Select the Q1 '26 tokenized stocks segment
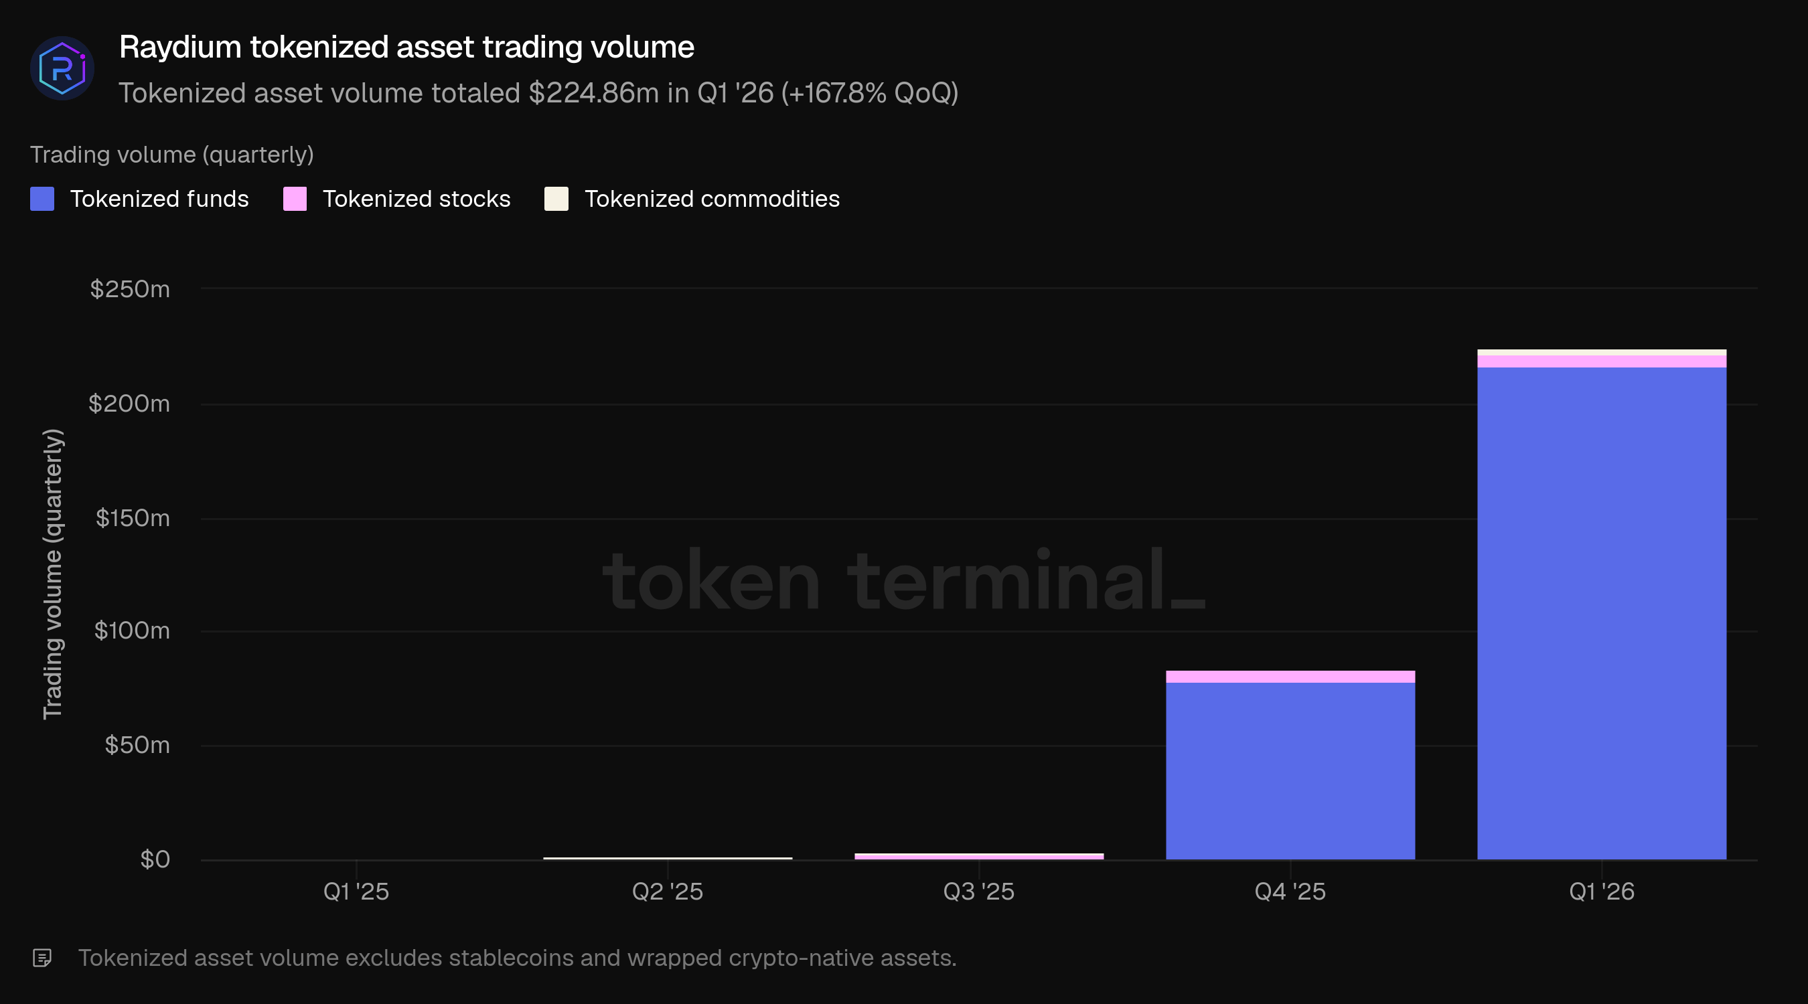Screen dimensions: 1808x1004 (1601, 361)
